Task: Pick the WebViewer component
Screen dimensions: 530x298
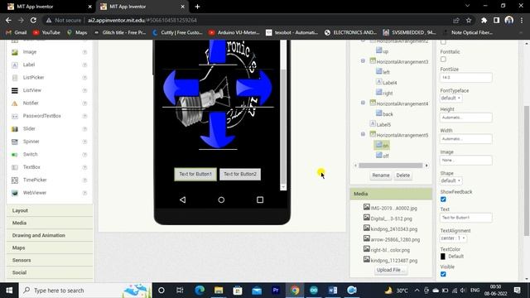Action: (35, 193)
